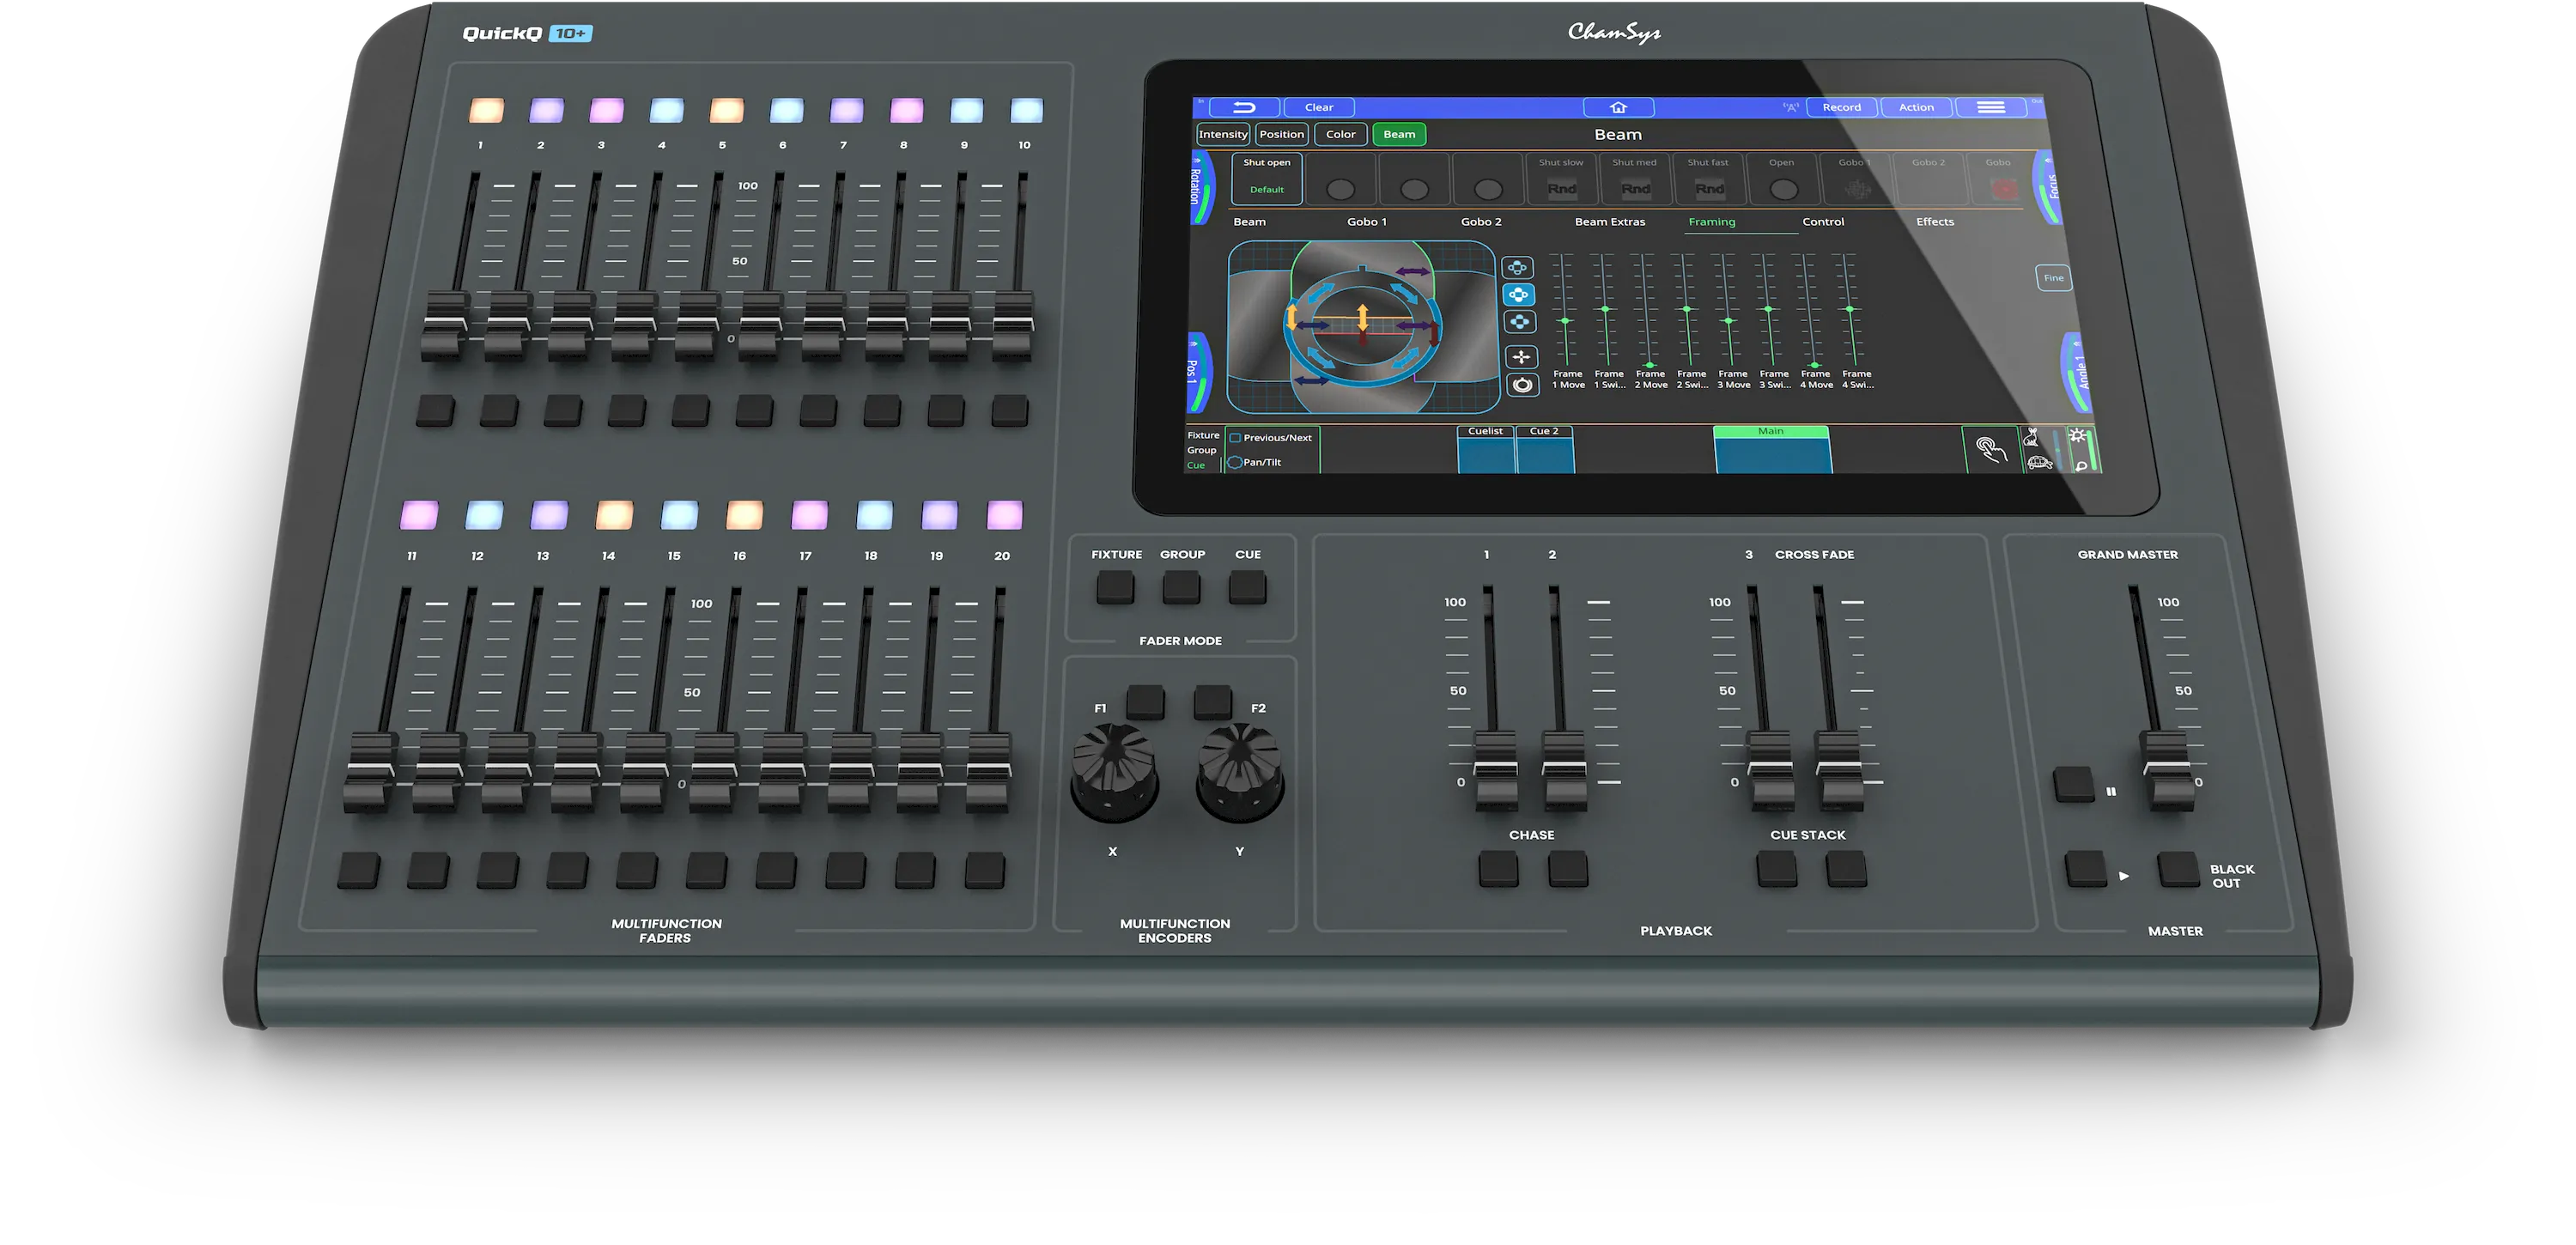2576x1245 pixels.
Task: Tap the Home icon on the top bar
Action: 1618,107
